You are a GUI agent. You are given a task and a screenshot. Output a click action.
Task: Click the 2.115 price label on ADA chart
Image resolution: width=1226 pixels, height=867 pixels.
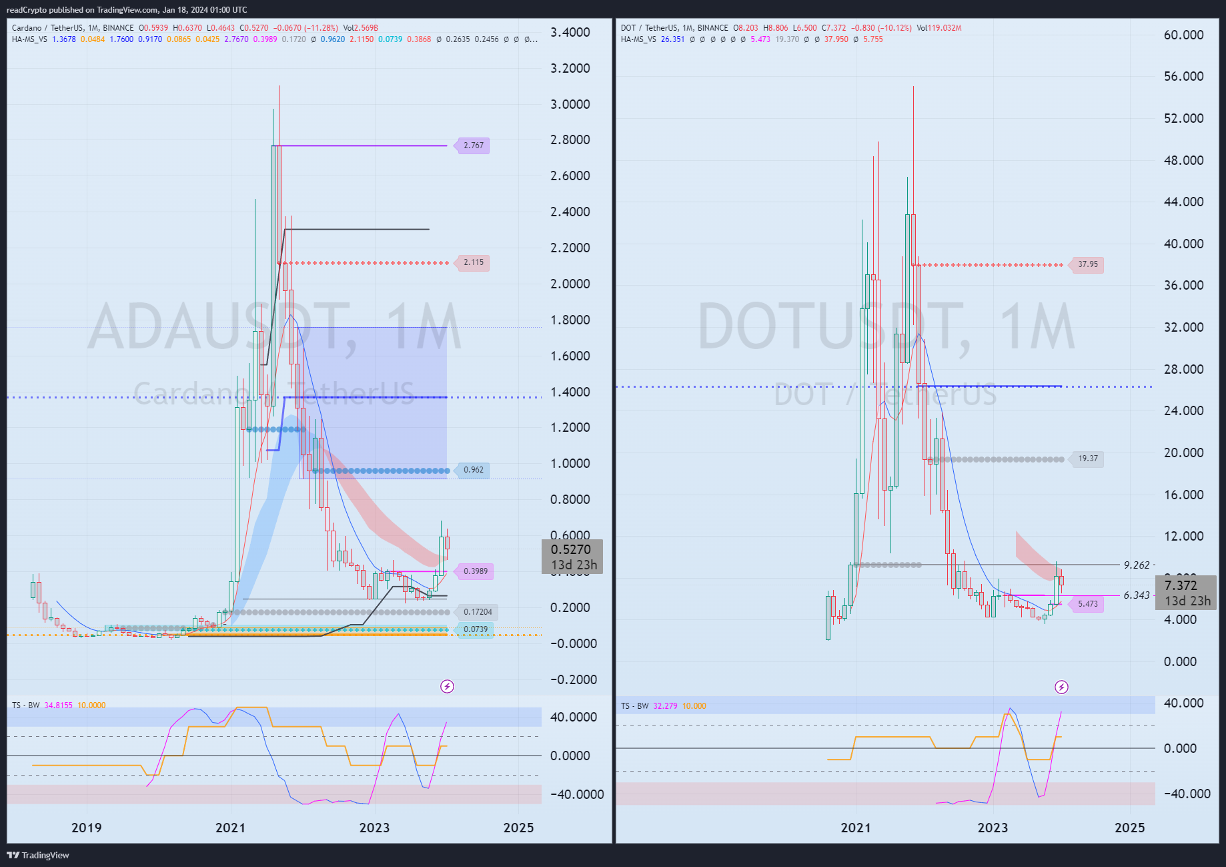[x=473, y=262]
